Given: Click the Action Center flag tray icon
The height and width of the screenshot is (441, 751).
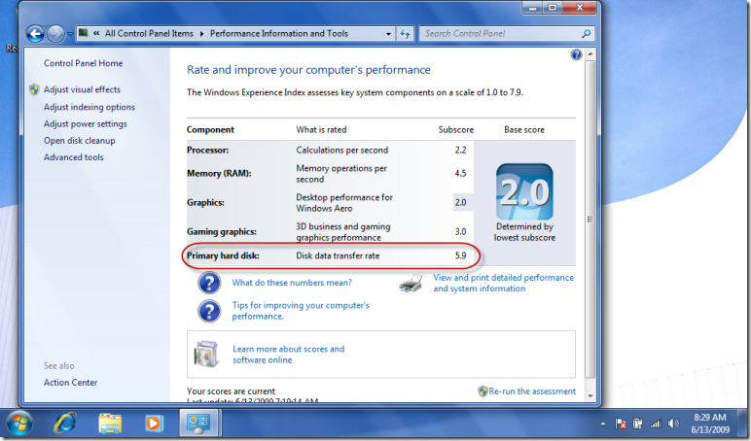Looking at the screenshot, I should 621,424.
